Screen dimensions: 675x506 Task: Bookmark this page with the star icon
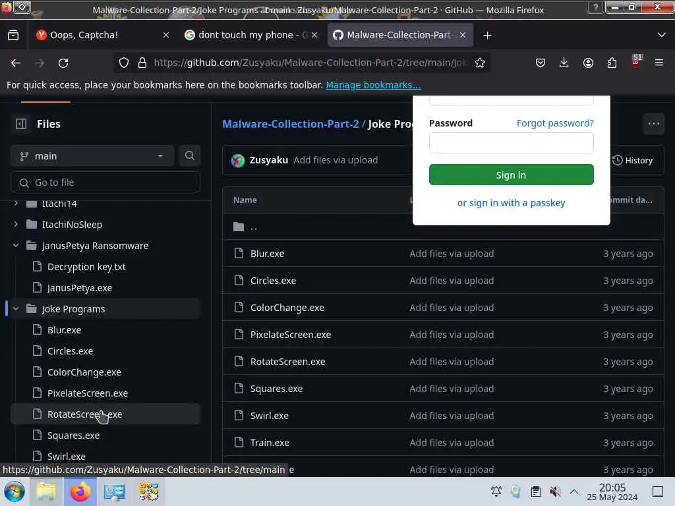pos(480,63)
